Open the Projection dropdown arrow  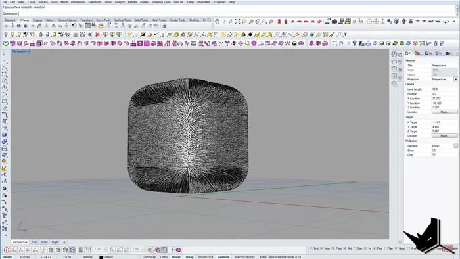455,79
